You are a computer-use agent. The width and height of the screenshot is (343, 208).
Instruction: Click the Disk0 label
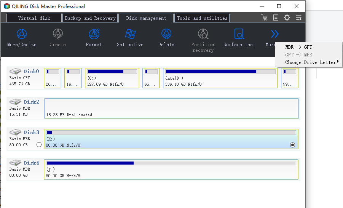(x=31, y=71)
